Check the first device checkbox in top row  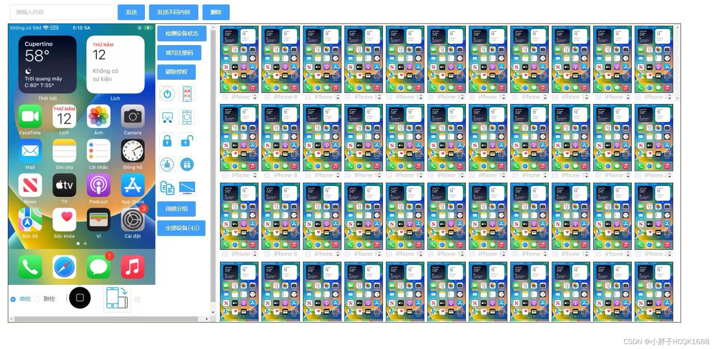point(225,97)
